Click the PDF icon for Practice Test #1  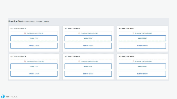[x=25, y=33]
